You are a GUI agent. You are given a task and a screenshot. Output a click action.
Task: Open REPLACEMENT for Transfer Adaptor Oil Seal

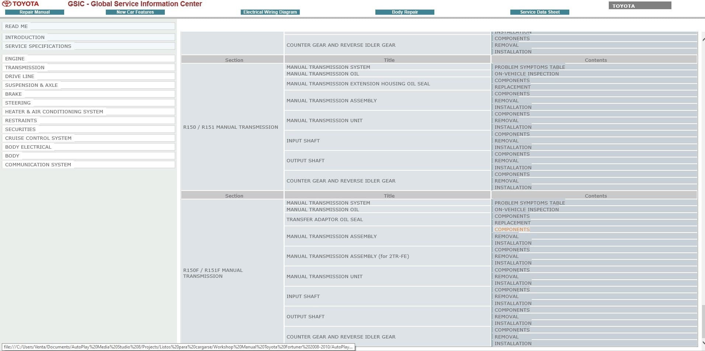[513, 223]
